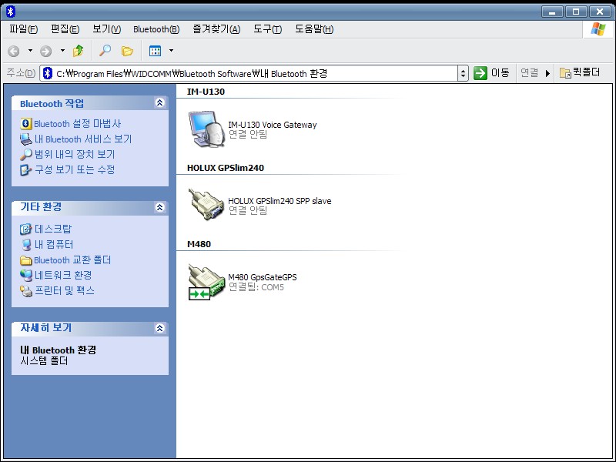The image size is (616, 462).
Task: Open the Back button history dropdown
Action: tap(30, 51)
